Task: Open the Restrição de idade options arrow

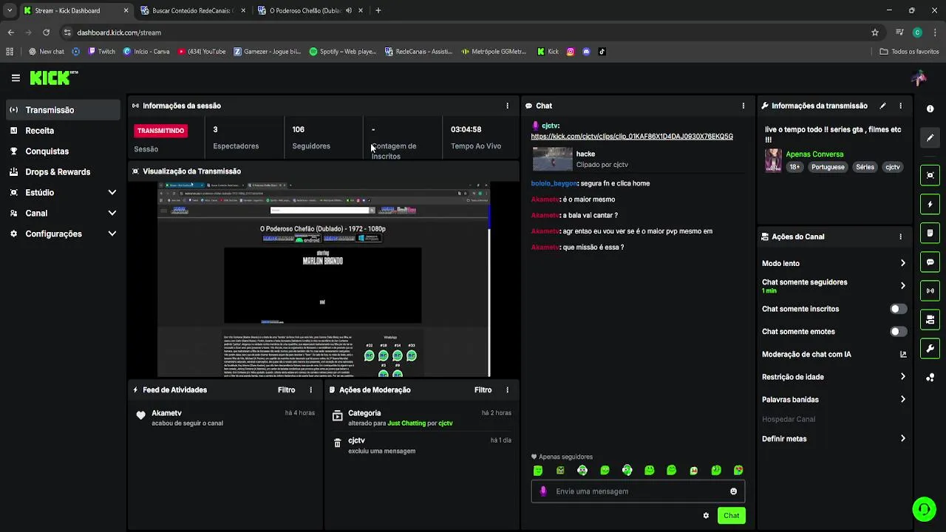Action: [x=902, y=377]
